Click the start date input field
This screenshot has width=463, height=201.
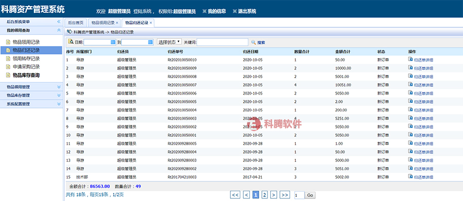click(x=100, y=42)
